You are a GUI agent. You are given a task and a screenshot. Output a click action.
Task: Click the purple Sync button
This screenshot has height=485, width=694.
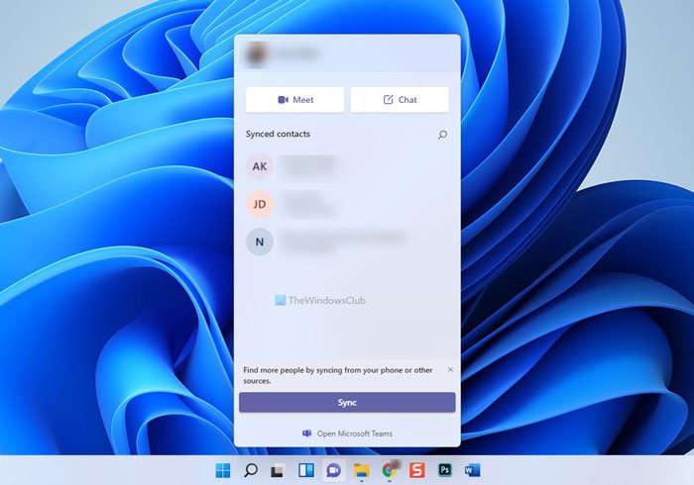347,403
